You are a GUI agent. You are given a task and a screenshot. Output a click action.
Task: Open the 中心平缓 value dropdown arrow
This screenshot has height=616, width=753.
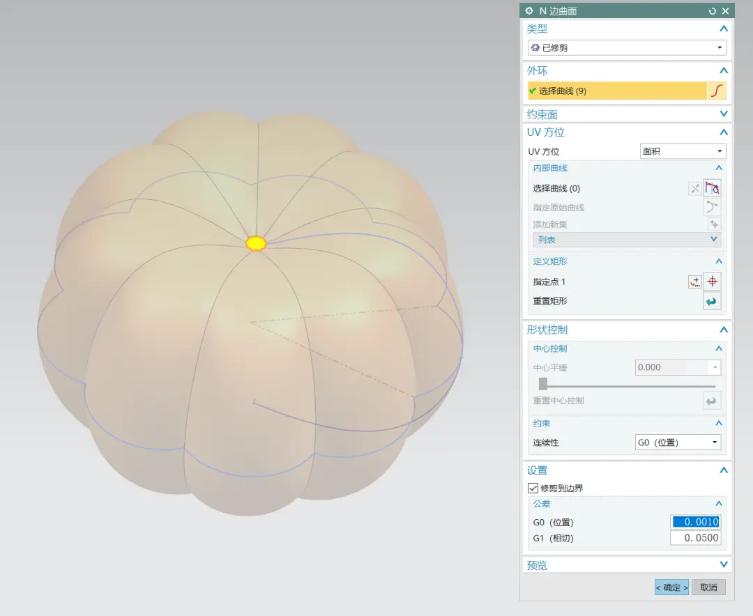(715, 367)
